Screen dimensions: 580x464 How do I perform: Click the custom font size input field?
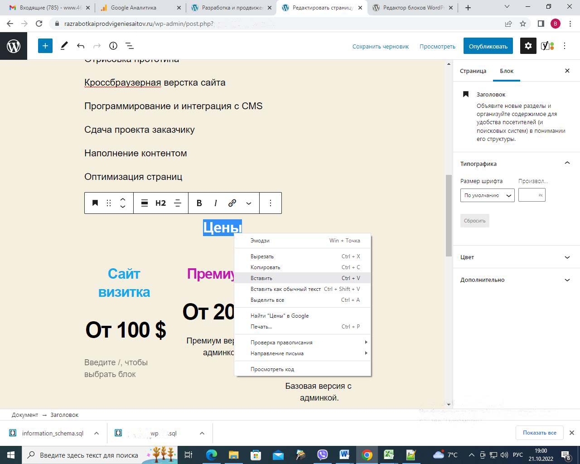[x=528, y=195]
